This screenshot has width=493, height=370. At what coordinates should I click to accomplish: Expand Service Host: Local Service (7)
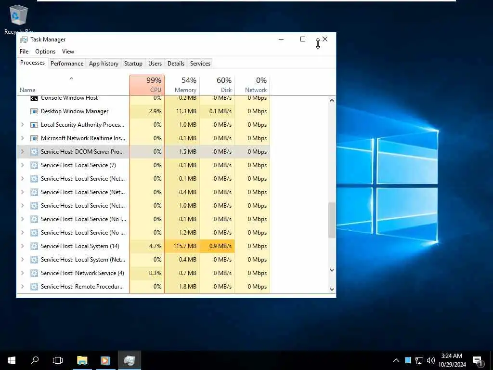coord(22,165)
